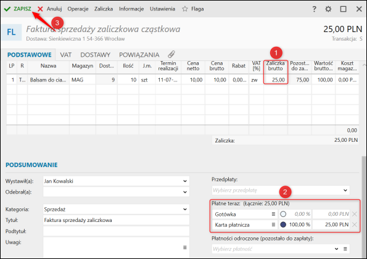Image resolution: width=367 pixels, height=259 pixels.
Task: Open the Przedpłaty dropdown
Action: (281, 190)
